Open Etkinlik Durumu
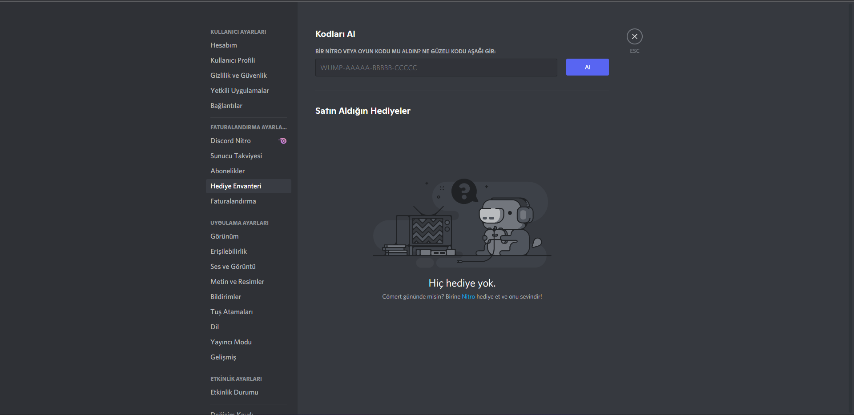Viewport: 854px width, 415px height. pos(248,392)
